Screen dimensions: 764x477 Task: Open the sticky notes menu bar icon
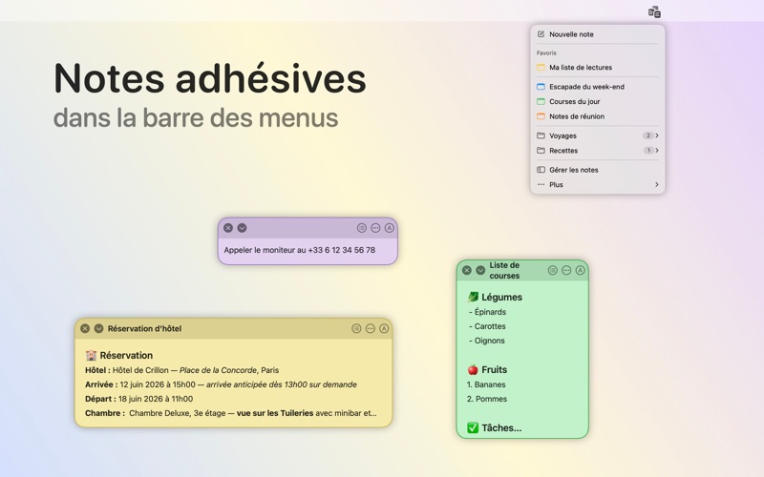coord(654,12)
